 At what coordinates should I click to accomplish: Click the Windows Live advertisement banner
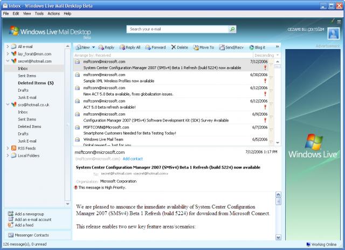click(x=313, y=145)
